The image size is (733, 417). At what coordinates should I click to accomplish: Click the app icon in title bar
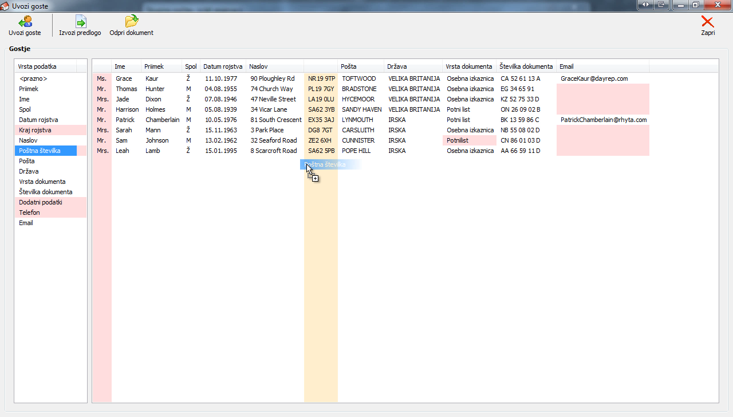pos(5,6)
